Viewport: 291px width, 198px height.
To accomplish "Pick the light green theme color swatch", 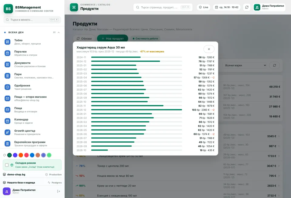I will [x=49, y=155].
